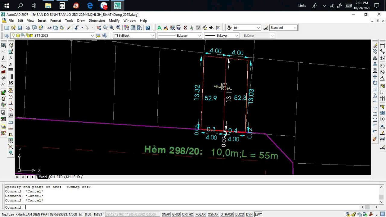Click the Undo arrow icon

pos(77,28)
